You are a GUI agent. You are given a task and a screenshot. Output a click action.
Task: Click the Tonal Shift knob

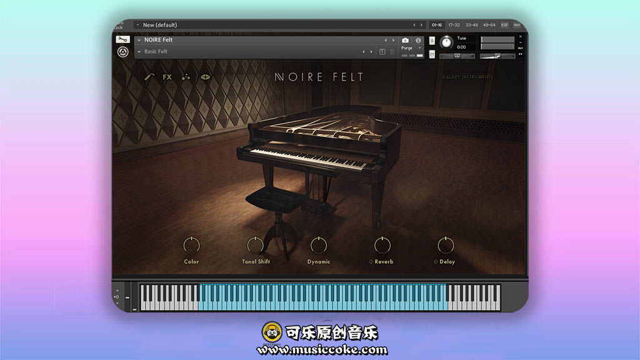click(255, 245)
